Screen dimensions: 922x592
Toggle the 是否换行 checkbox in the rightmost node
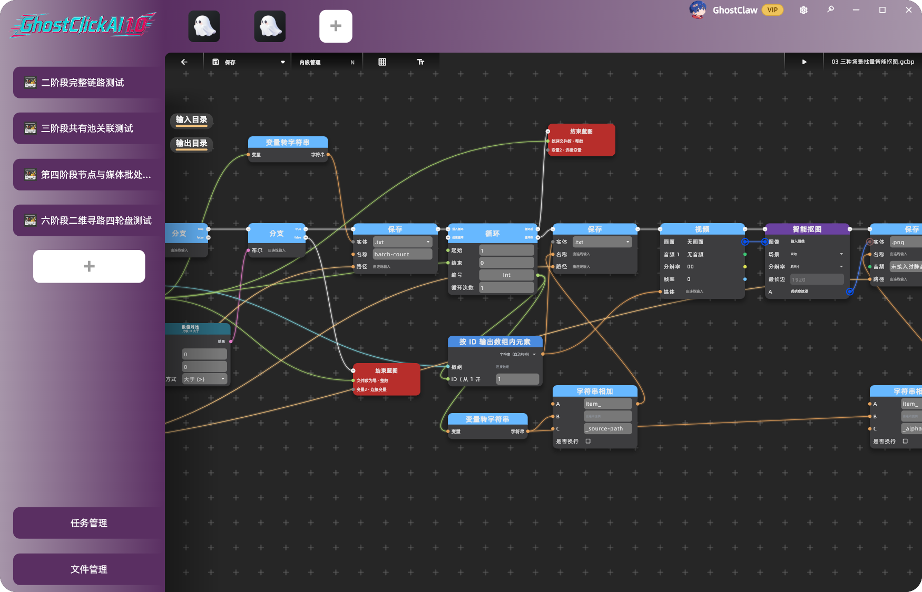click(905, 441)
